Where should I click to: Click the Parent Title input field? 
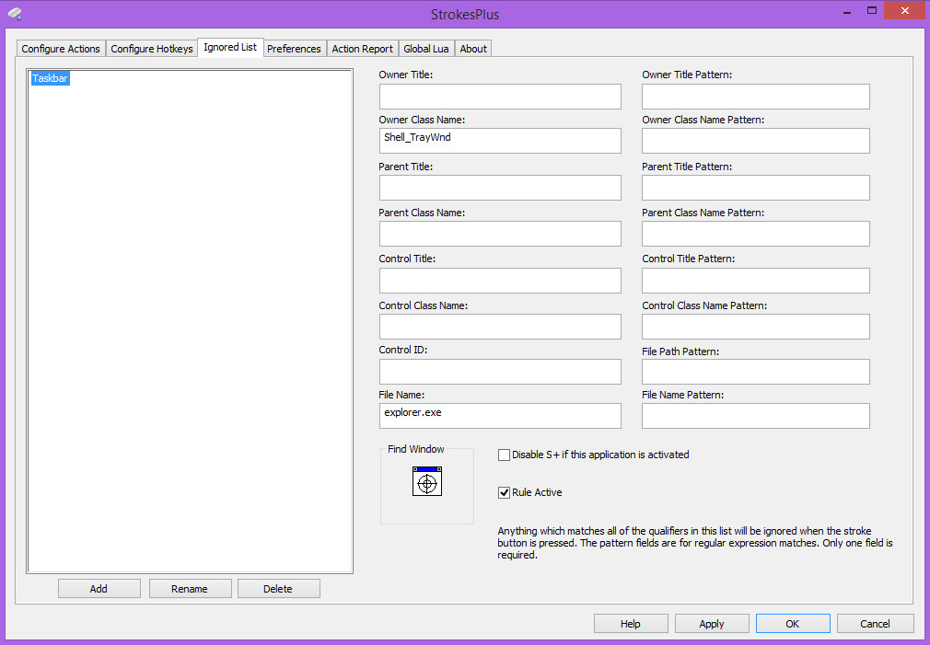500,188
